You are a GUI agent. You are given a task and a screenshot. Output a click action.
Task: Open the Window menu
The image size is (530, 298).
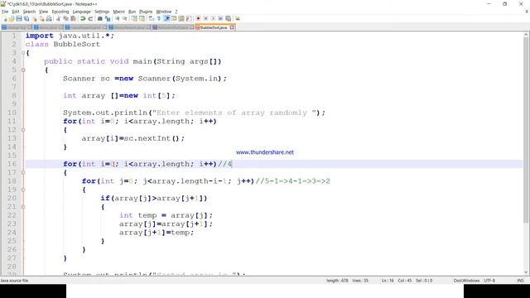pos(164,12)
